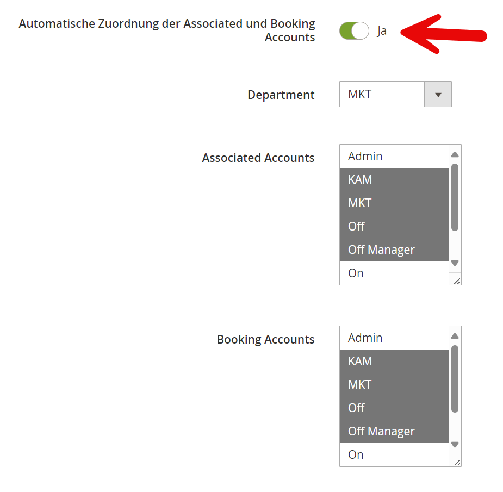This screenshot has width=503, height=492.
Task: Grab resize handle of Associated Accounts list
Action: click(x=456, y=281)
